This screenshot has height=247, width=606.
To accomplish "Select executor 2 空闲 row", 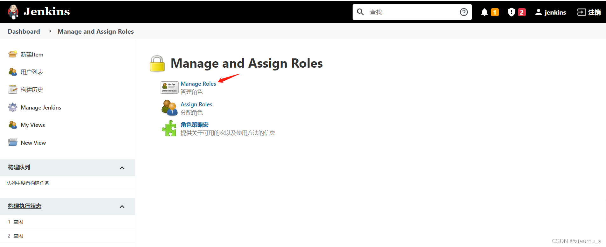I will click(67, 236).
